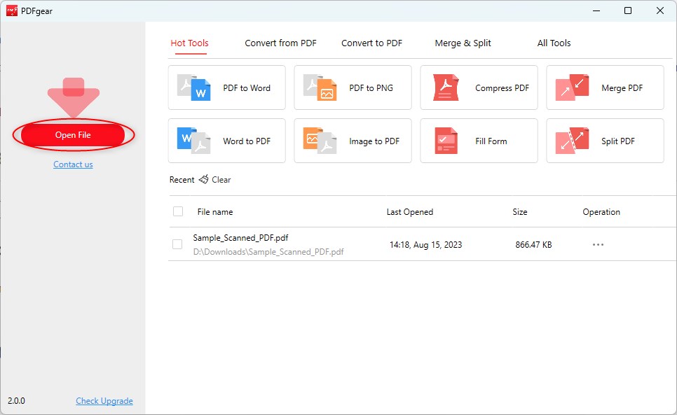Click the Last Opened column header
Image resolution: width=677 pixels, height=415 pixels.
pos(410,211)
